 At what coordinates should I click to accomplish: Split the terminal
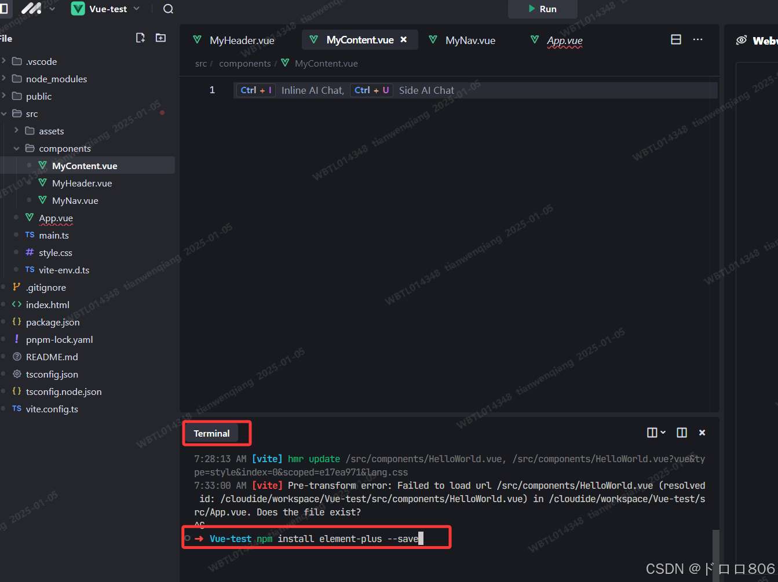(681, 432)
